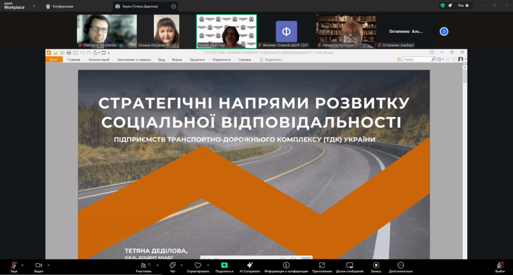513x275 pixels.
Task: Expand audio options arrow next to Звук
Action: coord(22,265)
